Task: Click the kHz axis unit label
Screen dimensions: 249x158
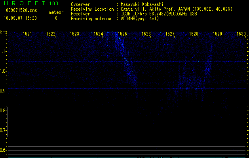Action: tap(4, 32)
